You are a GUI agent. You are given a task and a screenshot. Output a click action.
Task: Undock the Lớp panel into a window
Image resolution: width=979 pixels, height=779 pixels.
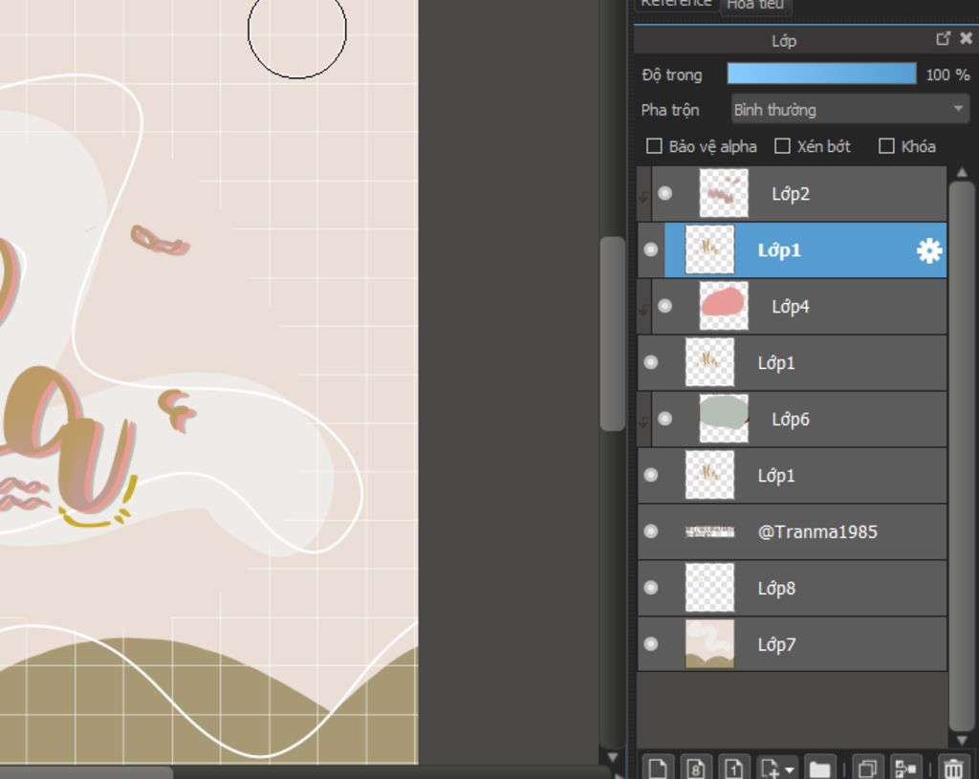pyautogui.click(x=943, y=38)
